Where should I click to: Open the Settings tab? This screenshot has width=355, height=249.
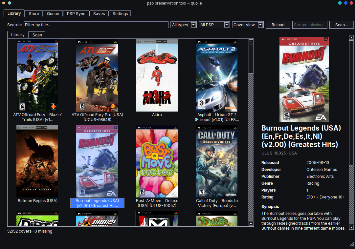[x=120, y=13]
